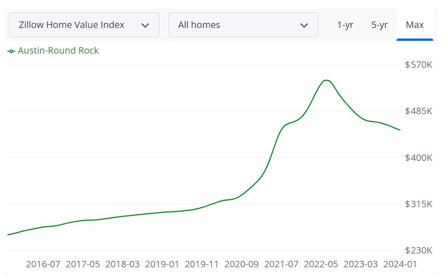
Task: Click the 2018-03 date label
Action: [123, 265]
